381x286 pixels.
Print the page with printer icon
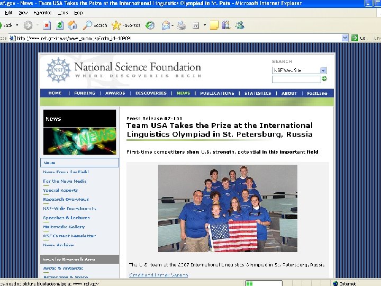click(x=182, y=25)
